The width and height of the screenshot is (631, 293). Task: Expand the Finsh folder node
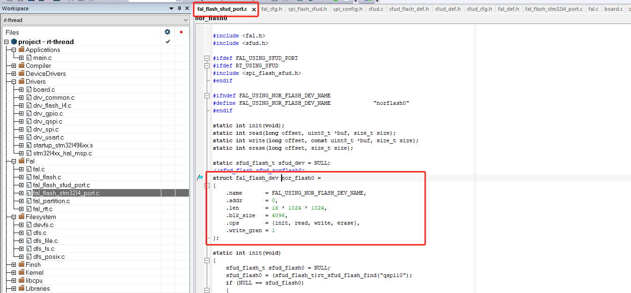(14, 264)
